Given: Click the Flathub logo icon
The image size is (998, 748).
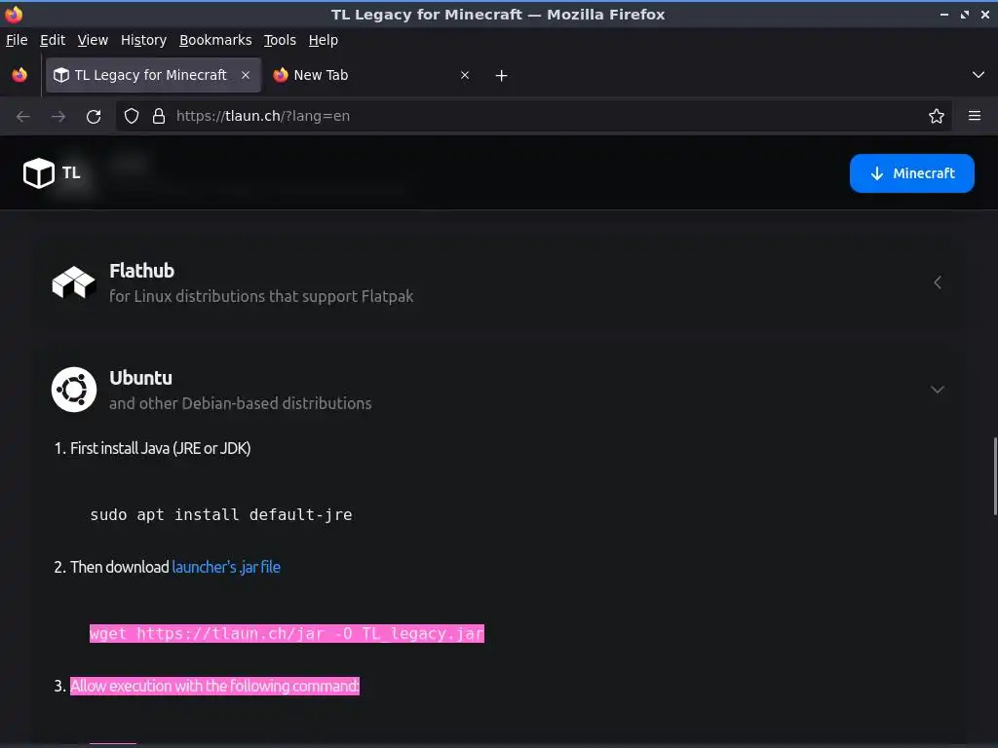Looking at the screenshot, I should (x=74, y=282).
